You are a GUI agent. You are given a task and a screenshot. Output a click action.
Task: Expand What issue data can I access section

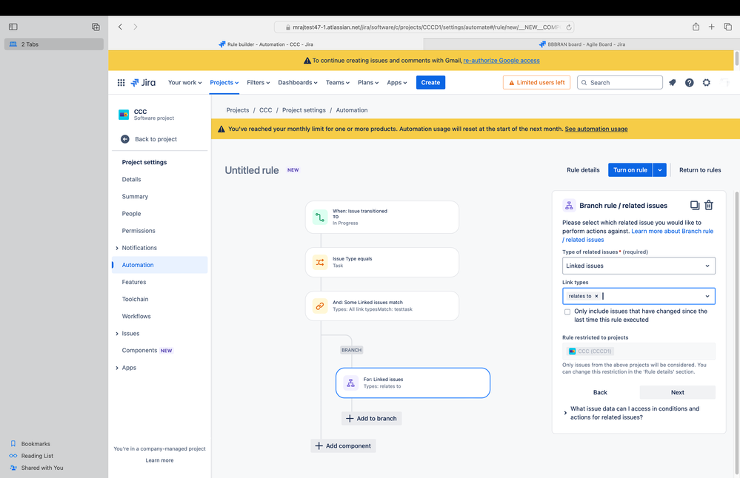click(635, 413)
